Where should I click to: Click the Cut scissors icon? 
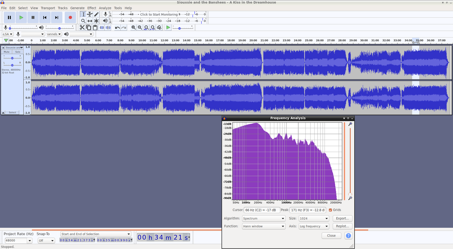(82, 28)
